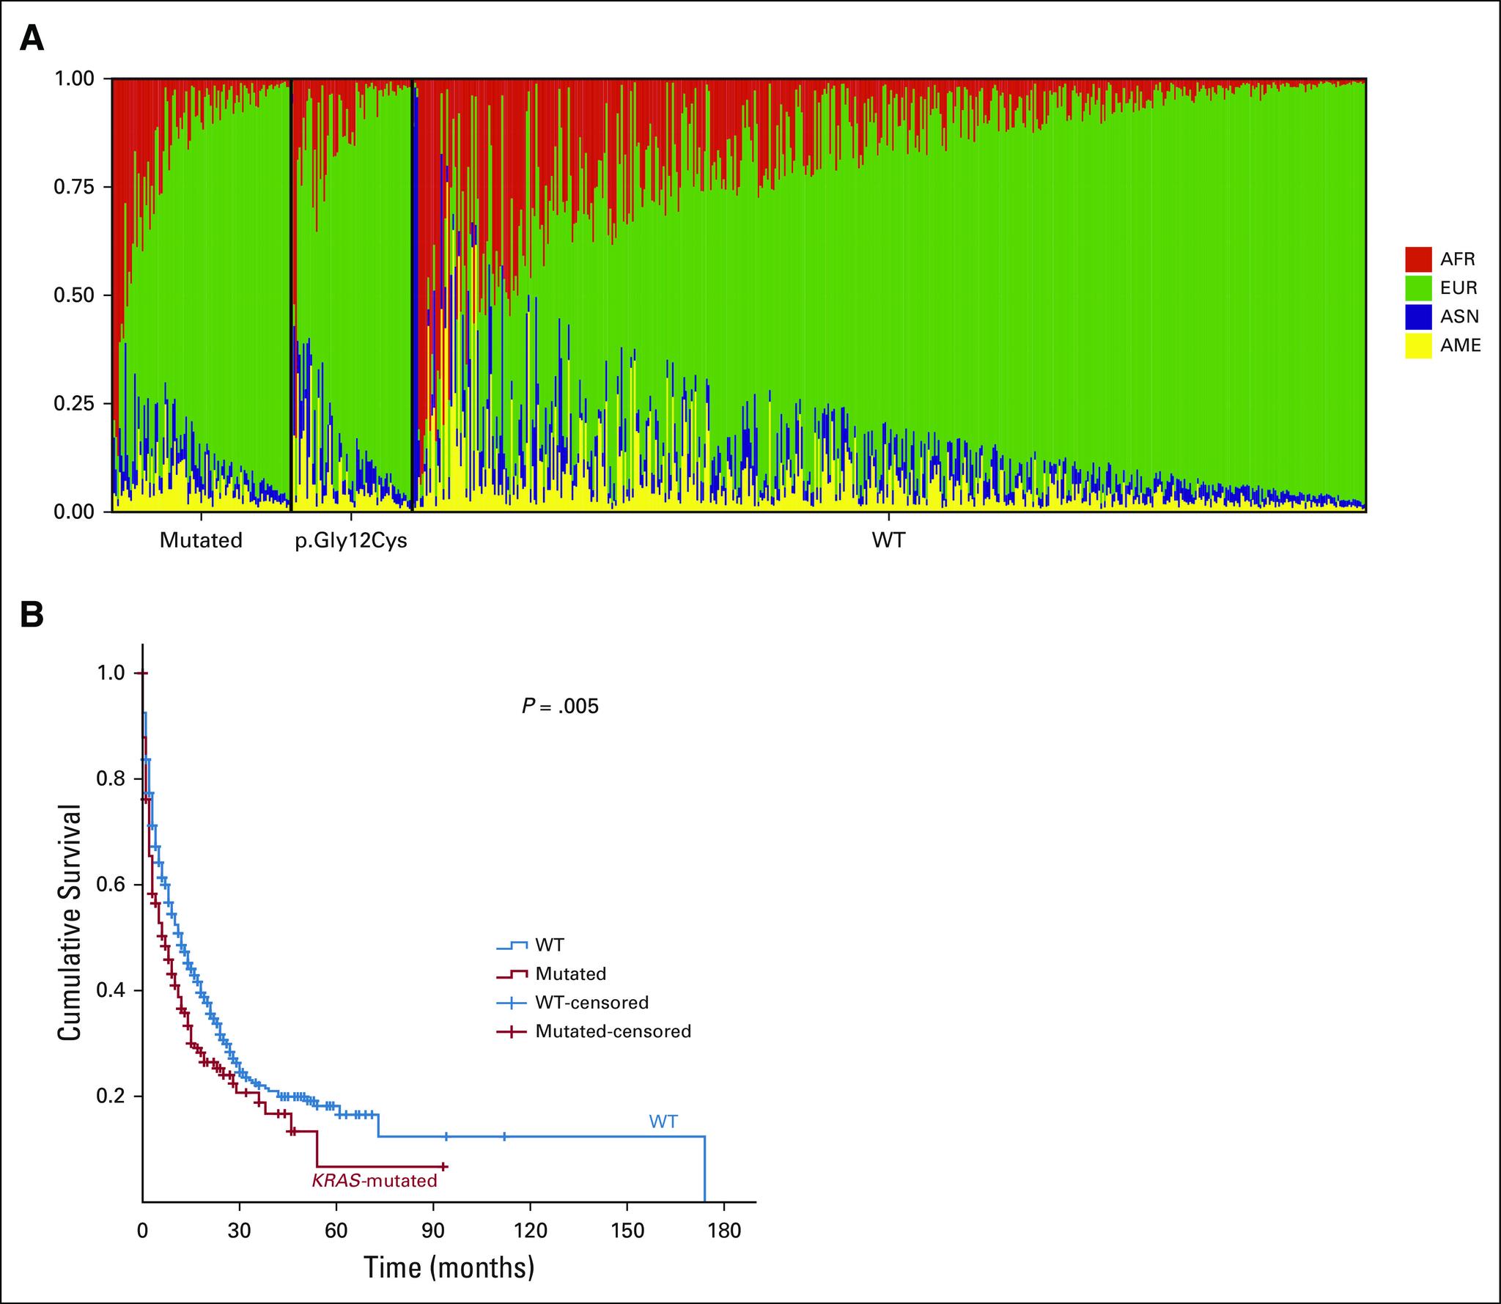Click the 180 tick on time axis
The image size is (1501, 1304).
[x=724, y=1229]
